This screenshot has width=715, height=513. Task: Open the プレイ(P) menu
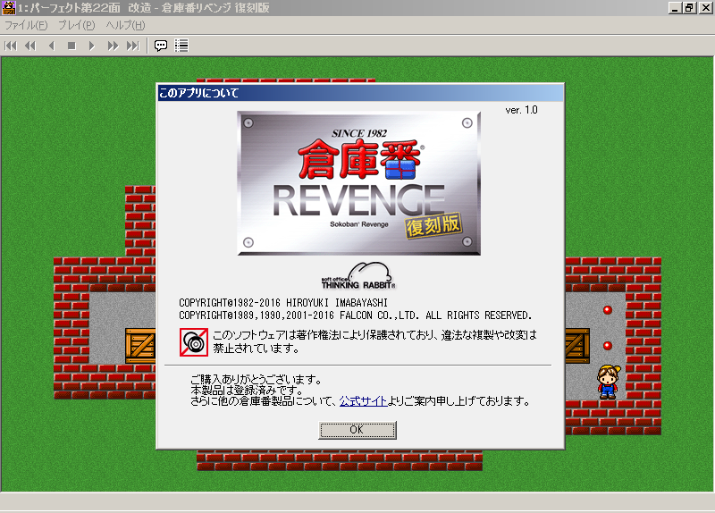coord(76,24)
